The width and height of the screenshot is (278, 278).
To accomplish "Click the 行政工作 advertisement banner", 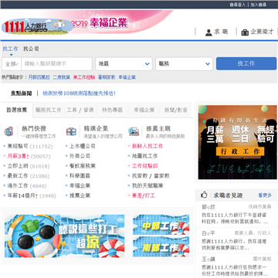I will coord(238,142).
